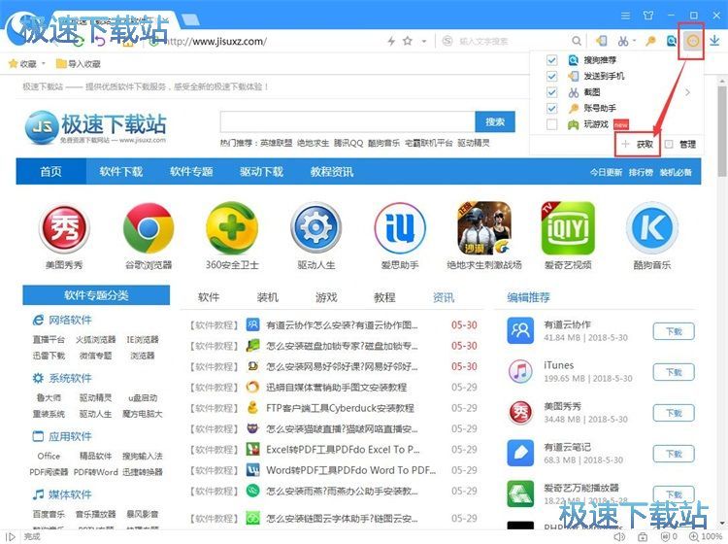Switch to the 游戏 content tab
The height and width of the screenshot is (544, 728).
(326, 297)
